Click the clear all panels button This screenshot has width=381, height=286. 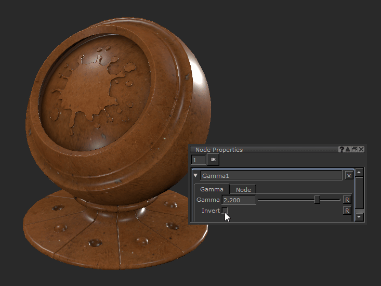tap(213, 160)
